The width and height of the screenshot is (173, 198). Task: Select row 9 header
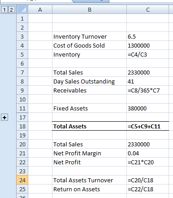22,90
